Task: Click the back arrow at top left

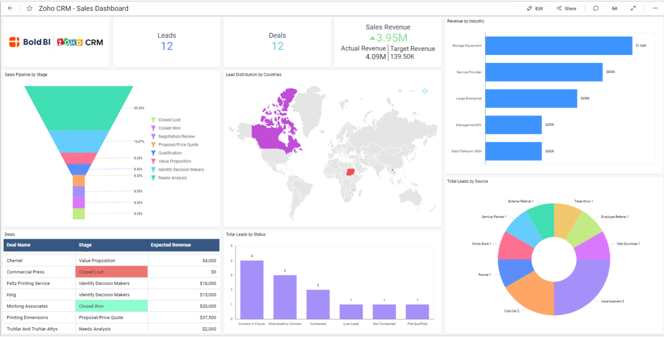Action: pyautogui.click(x=10, y=8)
